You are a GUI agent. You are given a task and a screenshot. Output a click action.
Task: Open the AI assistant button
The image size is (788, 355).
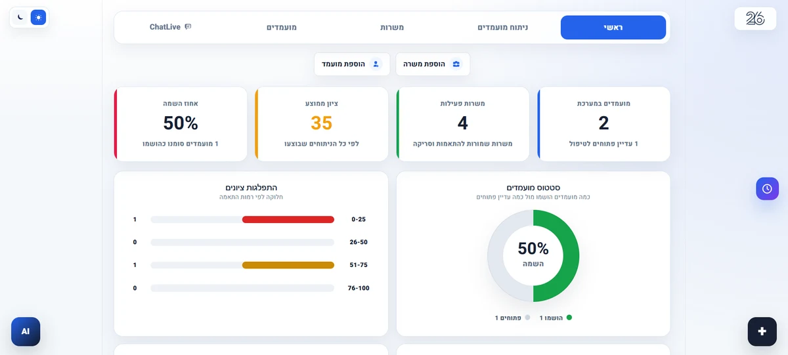tap(26, 331)
